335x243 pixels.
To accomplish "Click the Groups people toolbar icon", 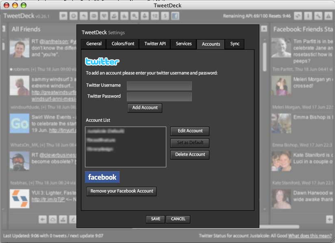I will pyautogui.click(x=114, y=16).
